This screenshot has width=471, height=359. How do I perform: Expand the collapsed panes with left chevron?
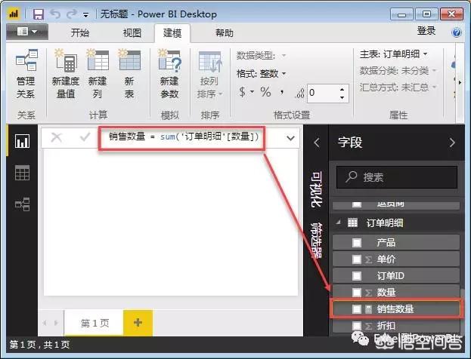pyautogui.click(x=317, y=142)
